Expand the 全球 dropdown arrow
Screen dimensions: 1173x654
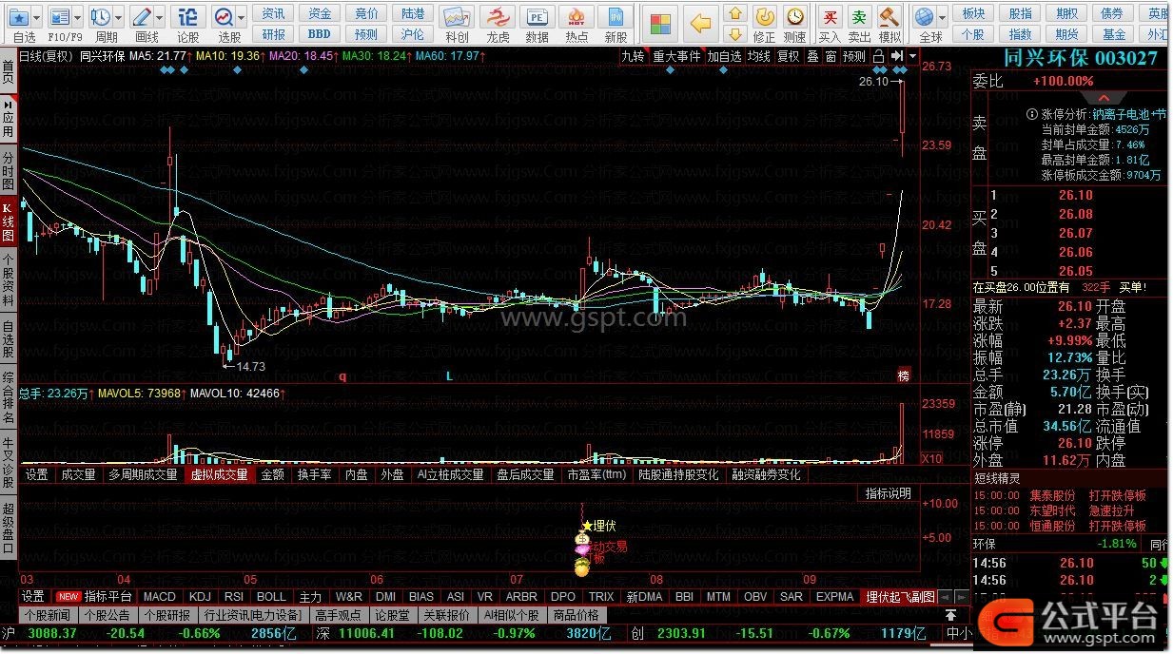coord(941,16)
